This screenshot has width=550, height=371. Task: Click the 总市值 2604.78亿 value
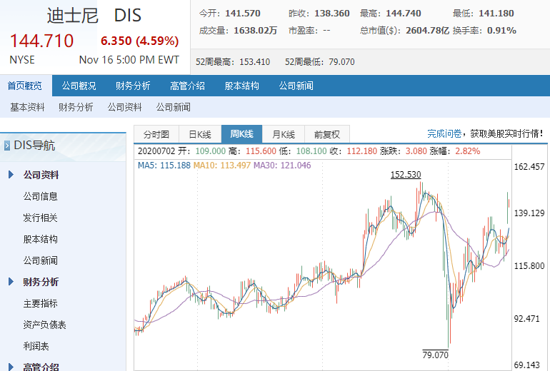tap(428, 31)
